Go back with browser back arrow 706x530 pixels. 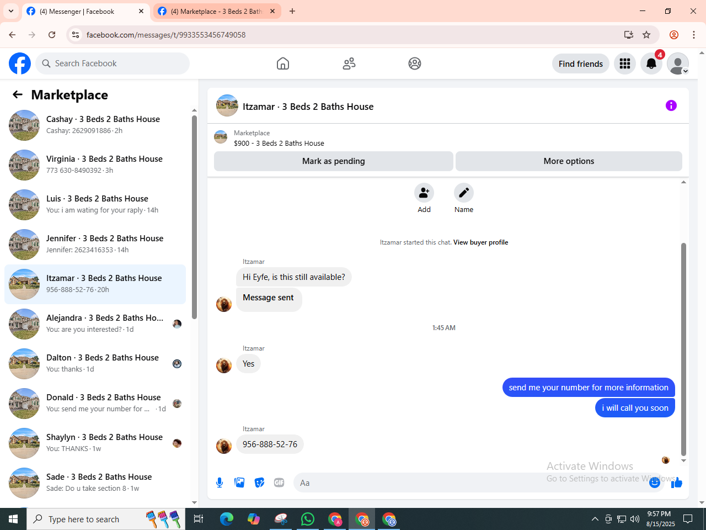pyautogui.click(x=12, y=35)
